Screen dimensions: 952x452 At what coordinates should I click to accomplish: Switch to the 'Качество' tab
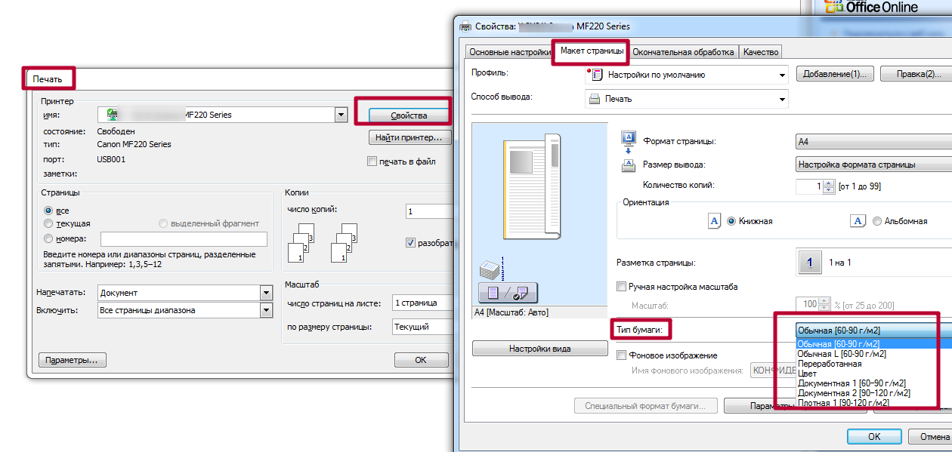(x=761, y=52)
